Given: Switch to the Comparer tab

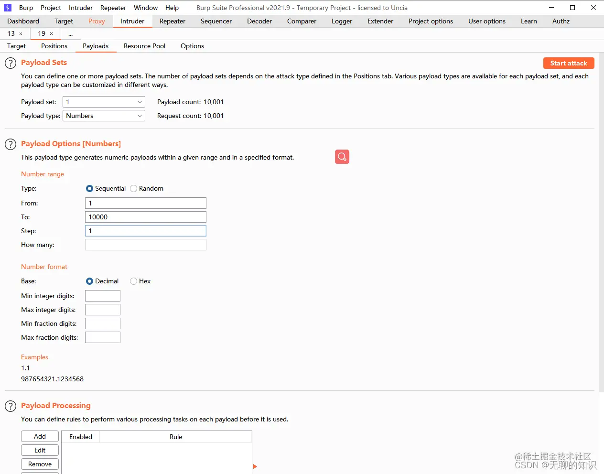Looking at the screenshot, I should click(x=302, y=21).
